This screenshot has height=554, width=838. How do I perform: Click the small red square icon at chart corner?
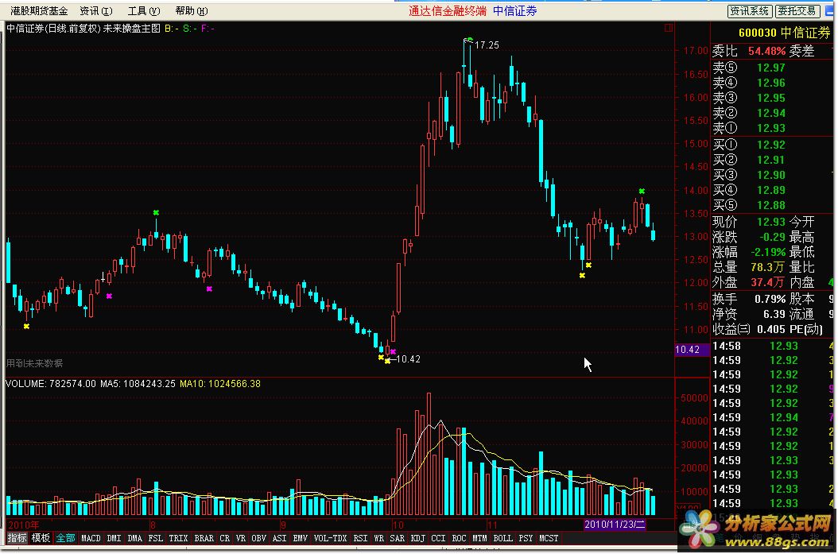(668, 28)
